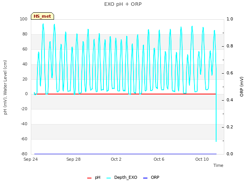Click the 20 tick on left axis
247x185 pixels.
click(x=25, y=79)
